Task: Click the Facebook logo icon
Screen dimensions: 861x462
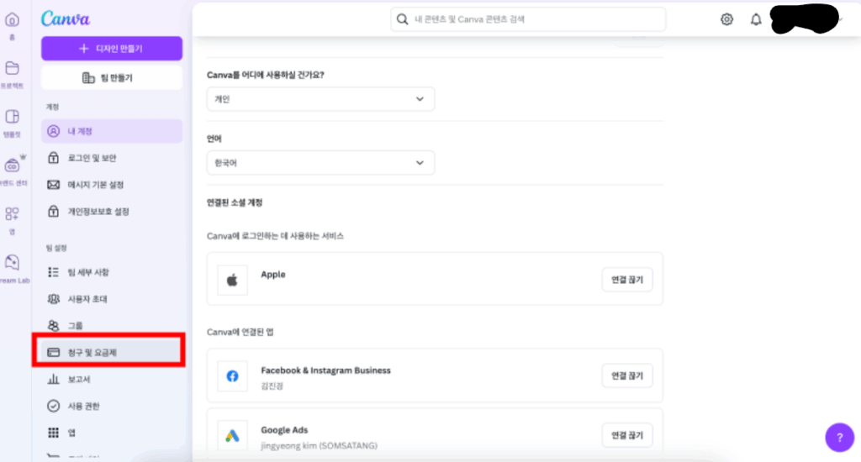Action: coord(232,375)
